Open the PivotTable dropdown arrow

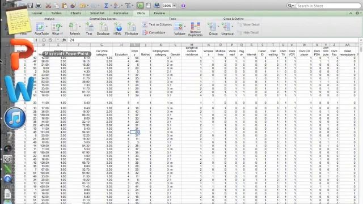[x=47, y=27]
